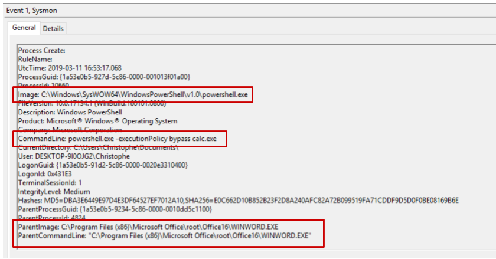Select the Image powershell.exe path line
The height and width of the screenshot is (259, 496).
(x=133, y=94)
